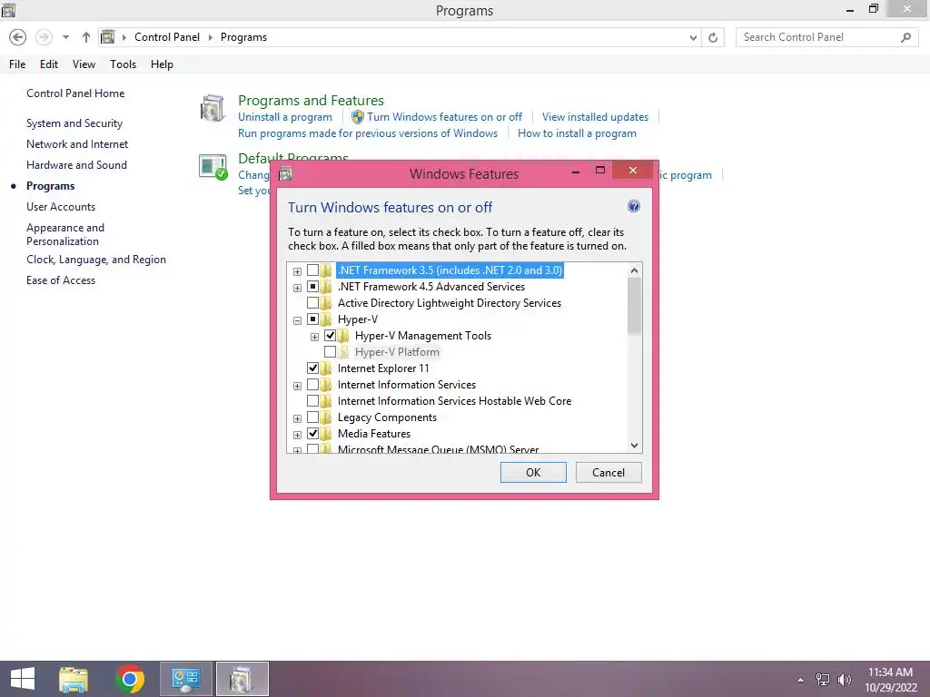This screenshot has height=697, width=930.
Task: Uncheck Internet Explorer 11
Action: point(312,368)
